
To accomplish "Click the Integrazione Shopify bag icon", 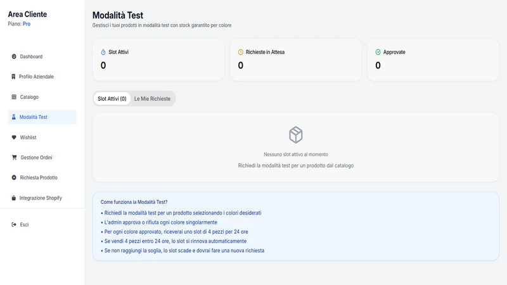I will tap(13, 198).
